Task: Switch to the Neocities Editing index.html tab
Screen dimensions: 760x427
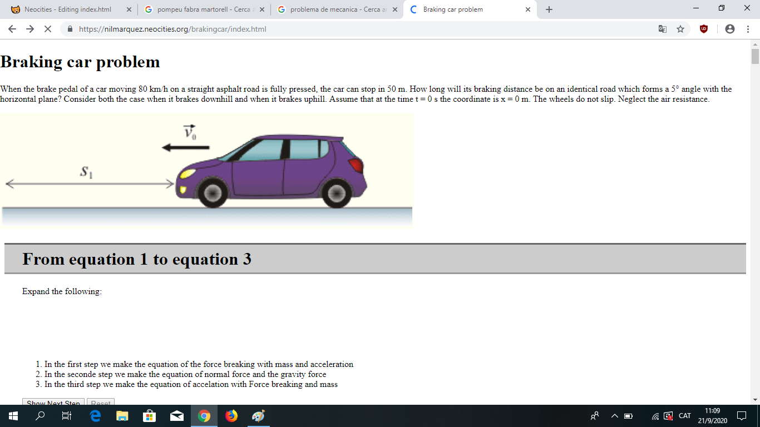Action: (67, 9)
